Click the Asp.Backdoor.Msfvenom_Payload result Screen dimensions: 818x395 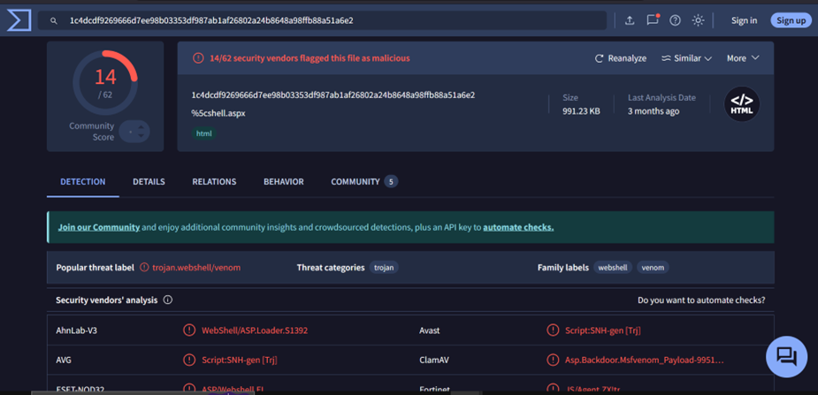(645, 360)
